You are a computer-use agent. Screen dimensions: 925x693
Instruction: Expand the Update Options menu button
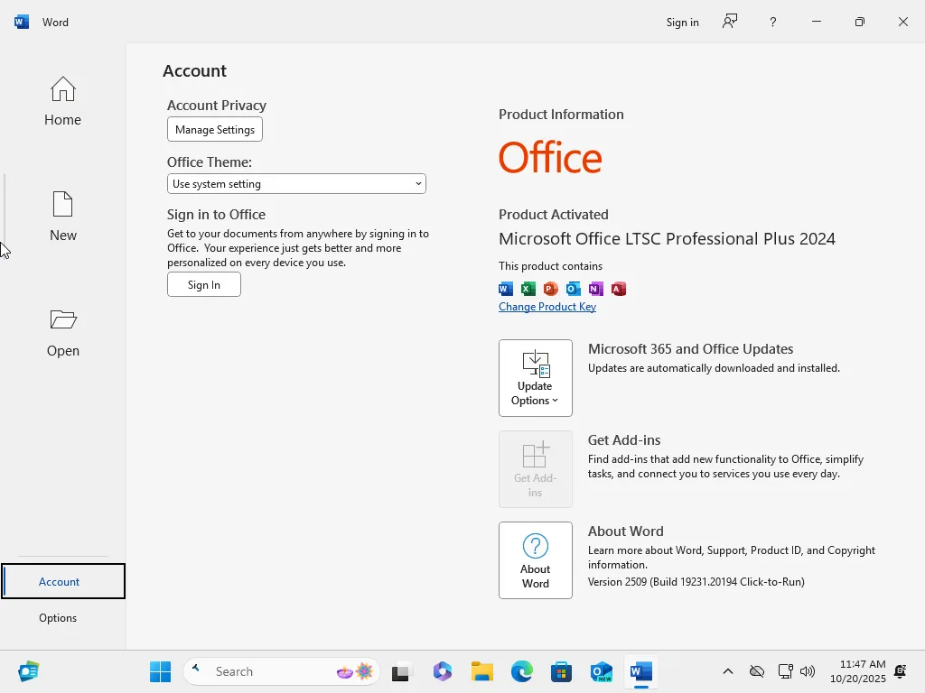coord(535,378)
